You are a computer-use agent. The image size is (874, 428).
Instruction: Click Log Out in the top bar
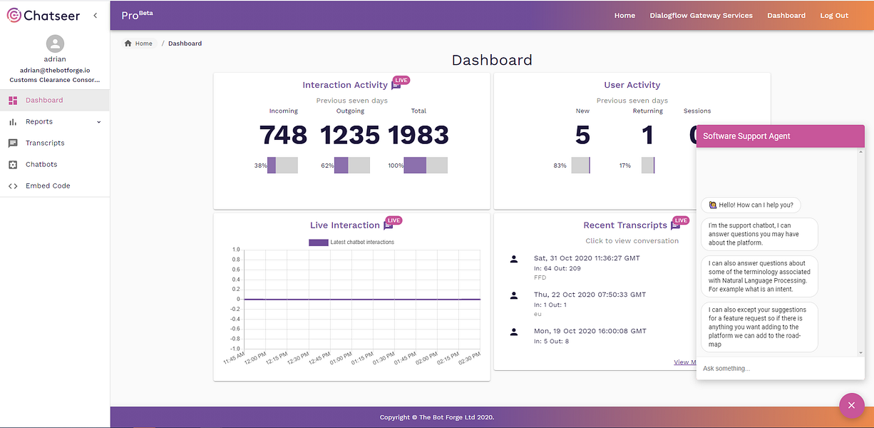834,15
